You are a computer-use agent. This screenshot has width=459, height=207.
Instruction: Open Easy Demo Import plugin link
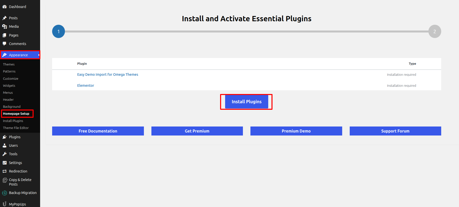tap(108, 74)
